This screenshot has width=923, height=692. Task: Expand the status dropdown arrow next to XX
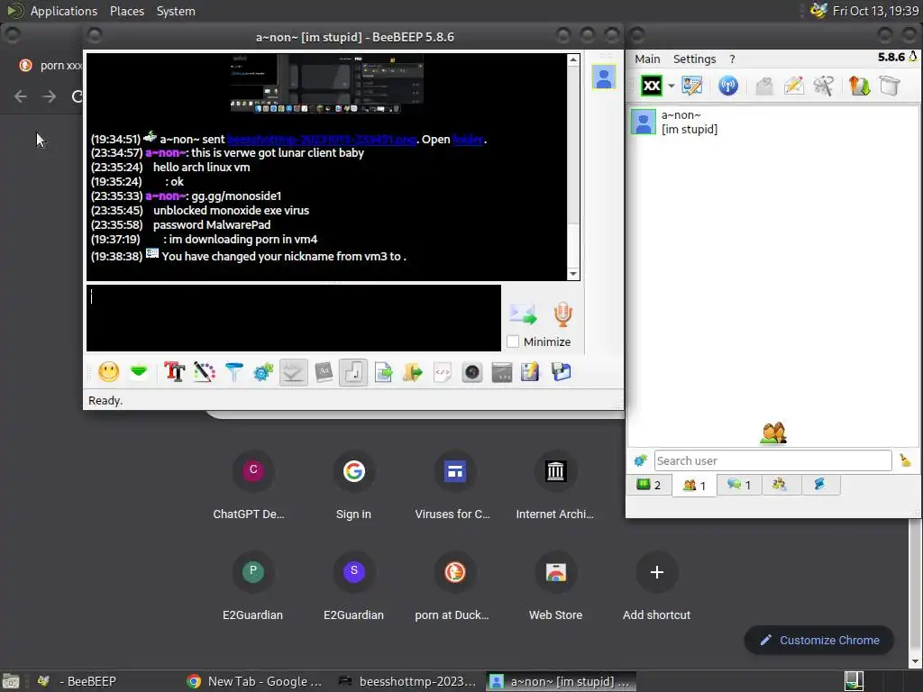click(x=671, y=86)
